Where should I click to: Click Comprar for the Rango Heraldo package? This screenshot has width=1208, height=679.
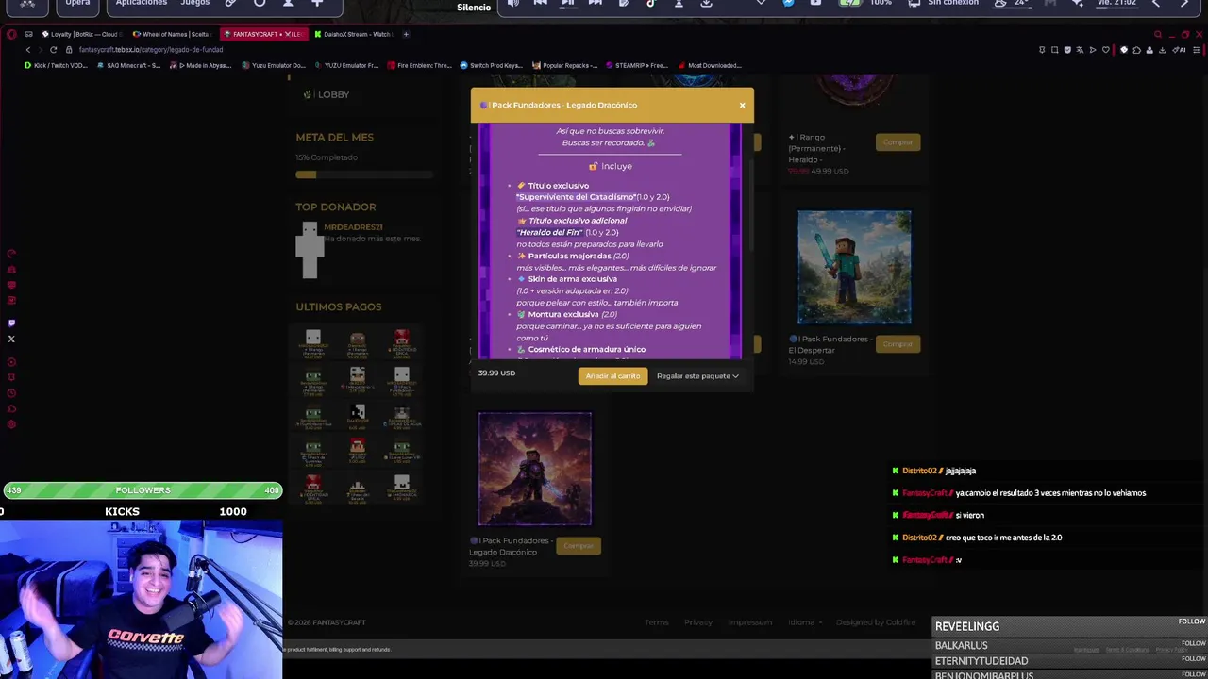[898, 142]
